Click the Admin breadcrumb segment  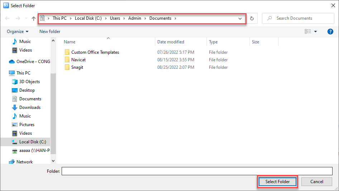(x=135, y=18)
